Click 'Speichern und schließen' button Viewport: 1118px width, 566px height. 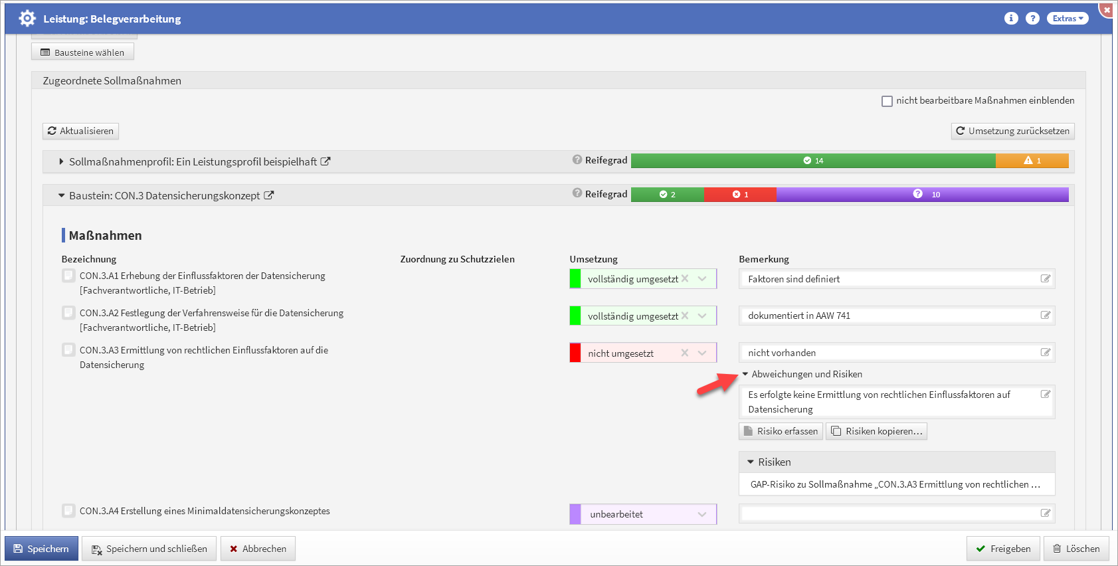click(x=149, y=549)
